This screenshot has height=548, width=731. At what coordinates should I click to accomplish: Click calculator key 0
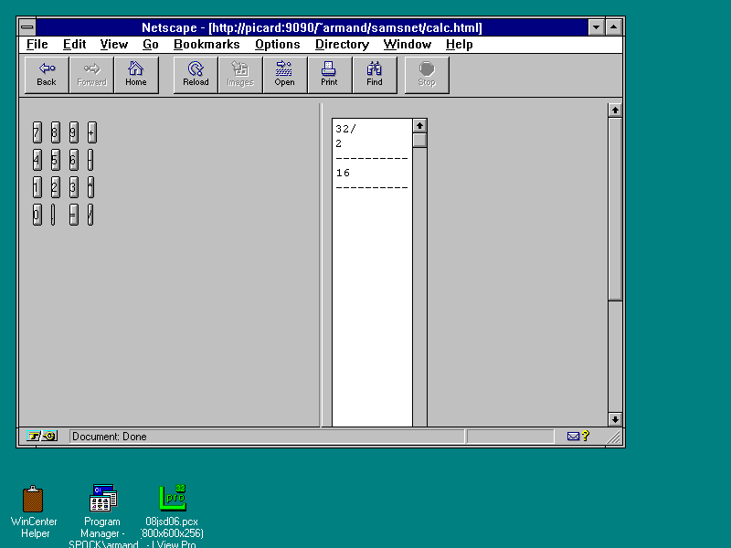(37, 215)
